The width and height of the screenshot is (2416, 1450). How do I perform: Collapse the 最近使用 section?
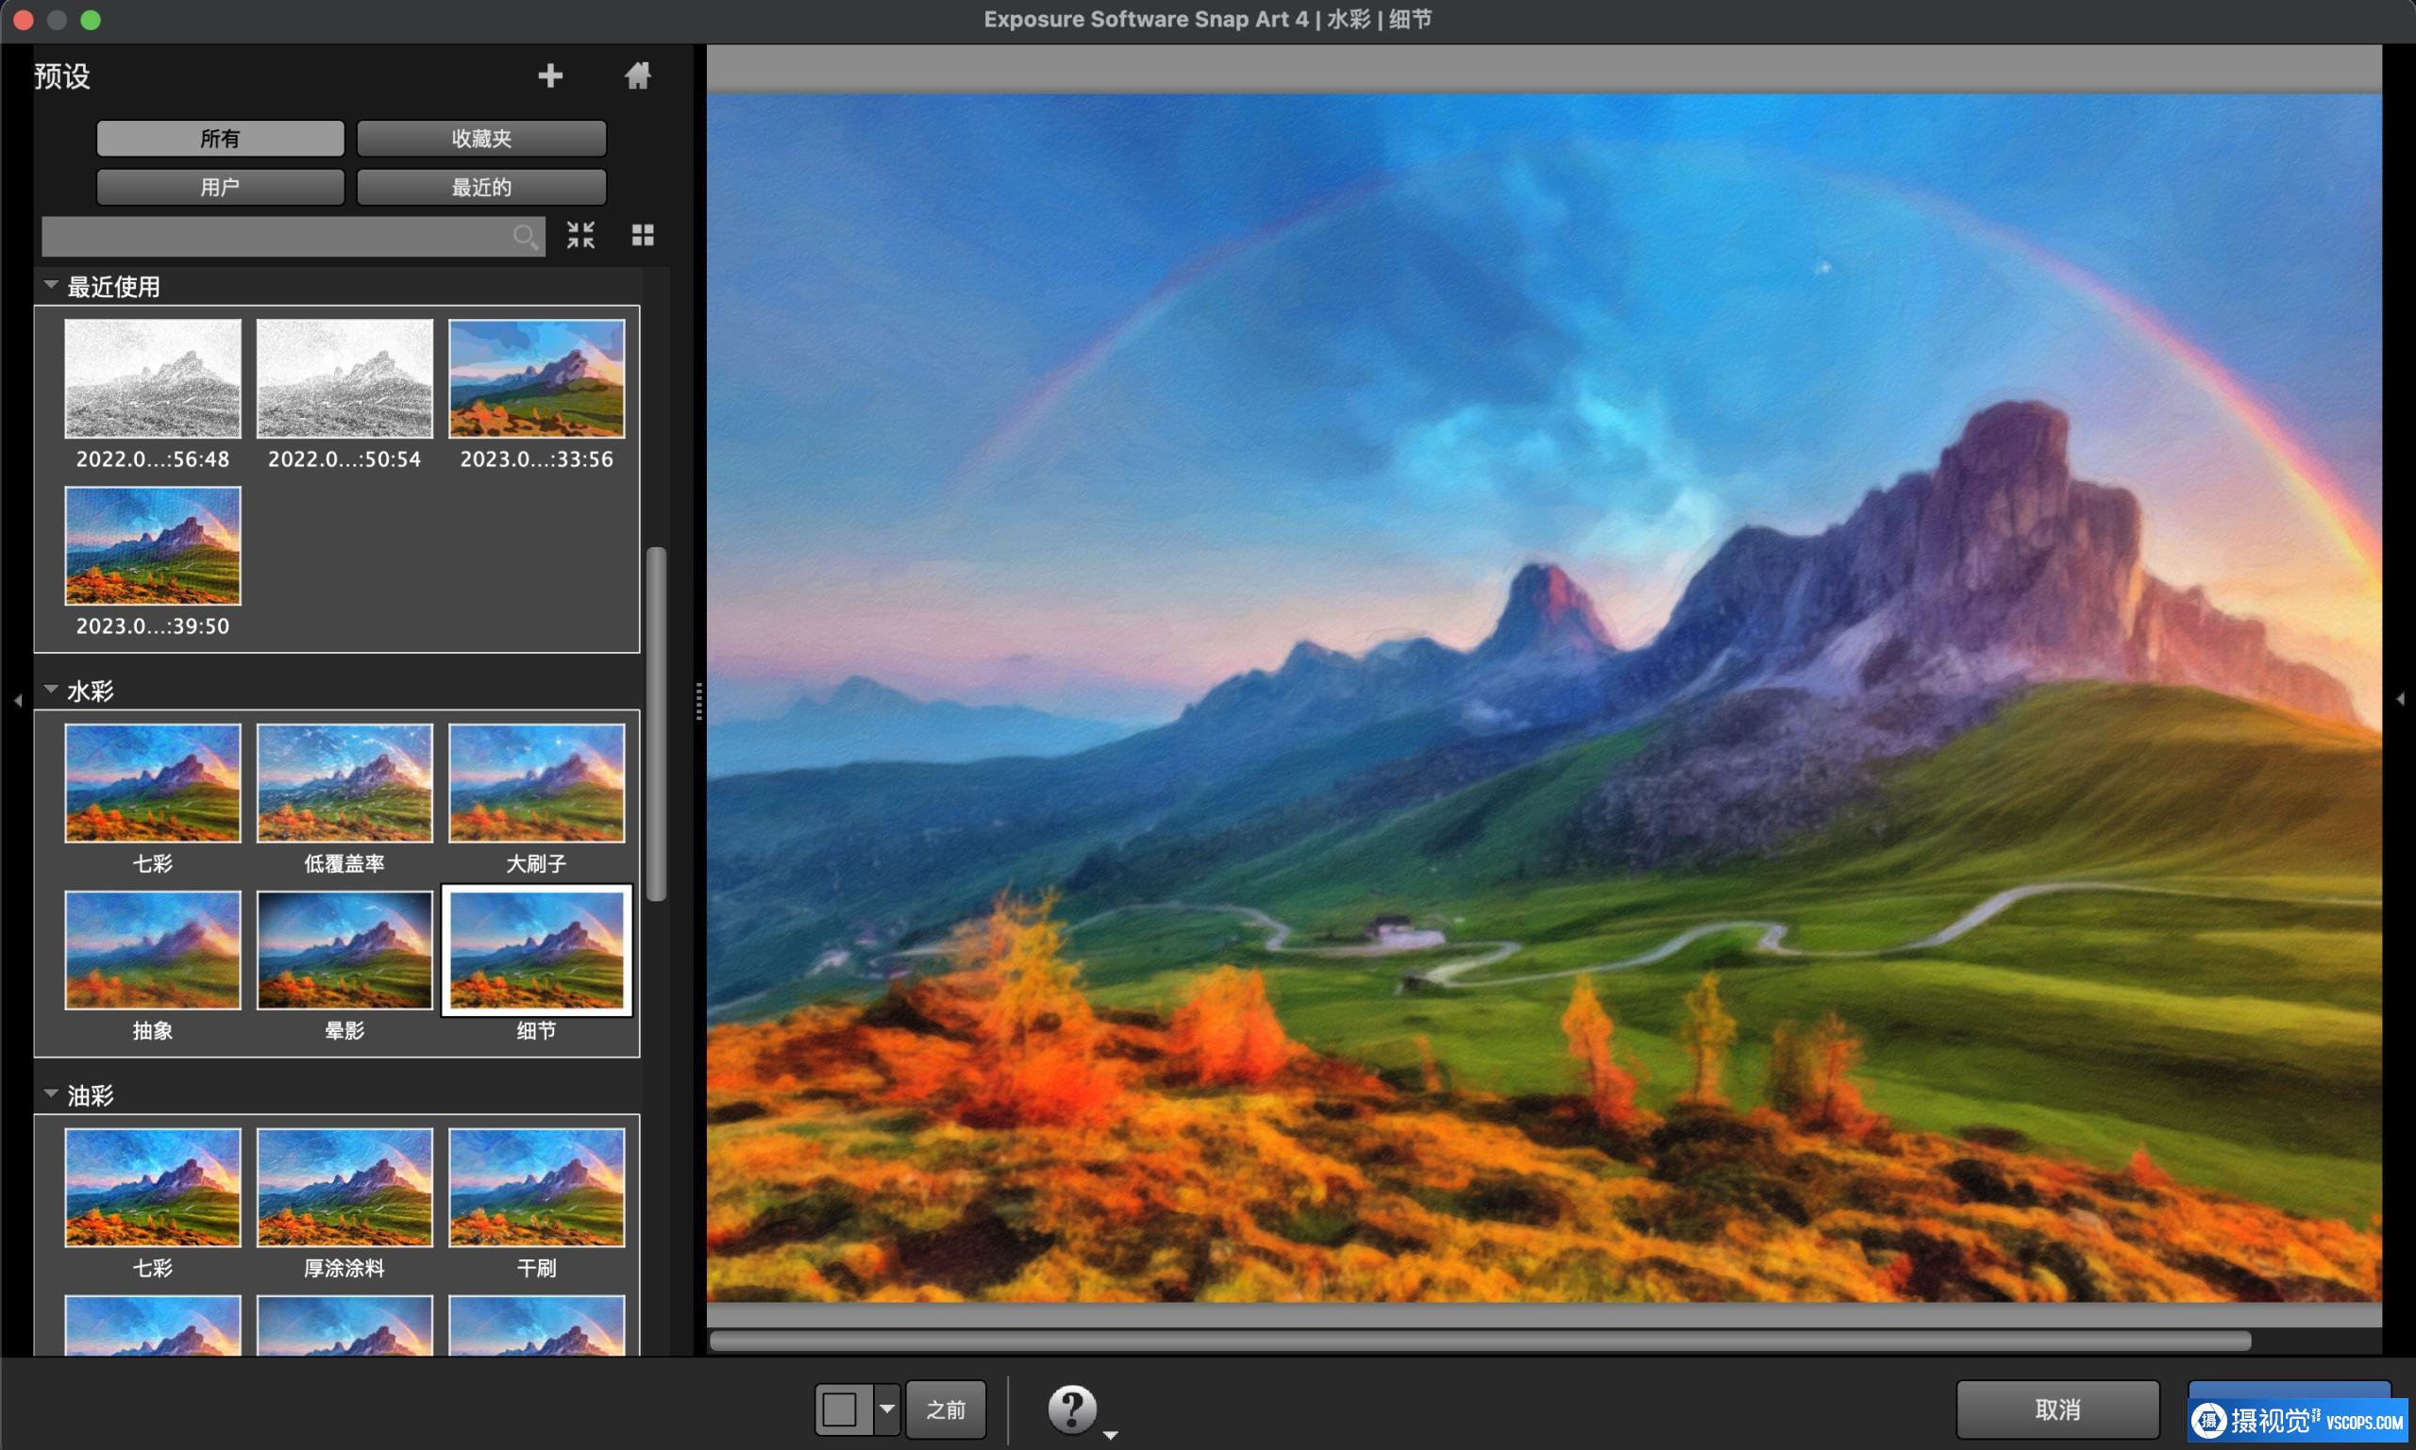click(51, 285)
